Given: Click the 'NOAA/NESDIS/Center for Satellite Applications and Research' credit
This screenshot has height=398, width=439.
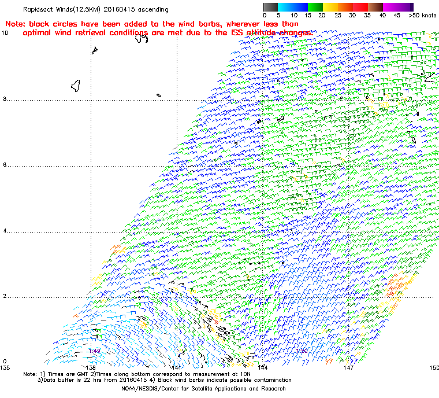Looking at the screenshot, I should [203, 389].
